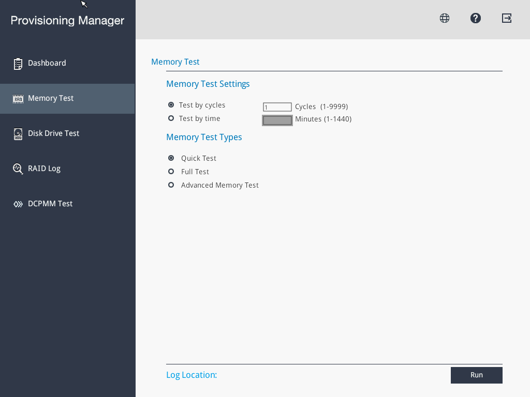The width and height of the screenshot is (530, 397).
Task: Click the Provisioning Manager title
Action: 67,21
